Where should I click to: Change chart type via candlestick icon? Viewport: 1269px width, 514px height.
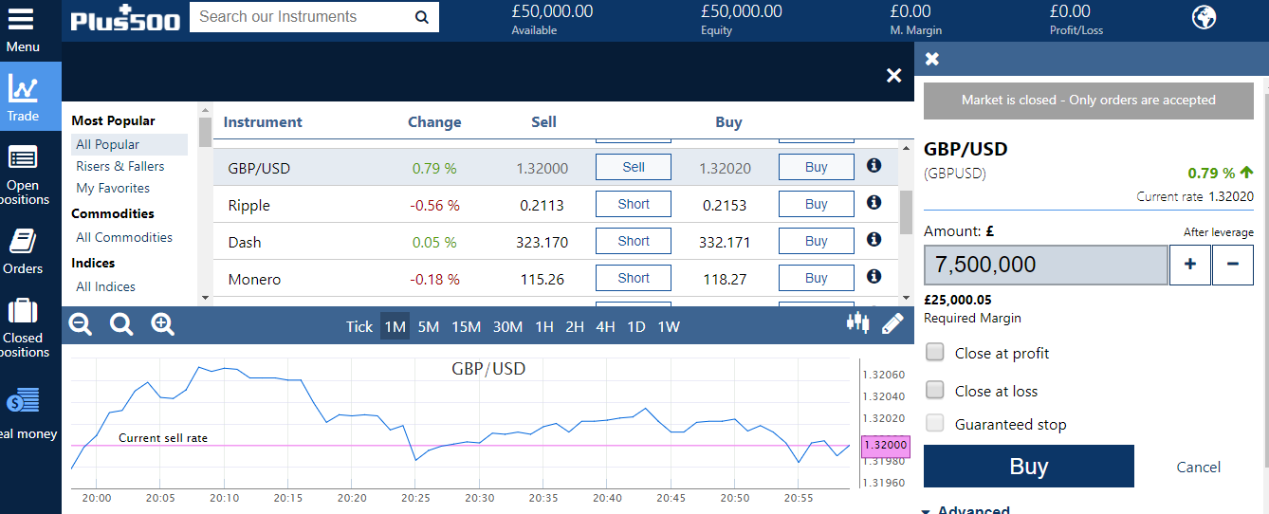click(857, 322)
